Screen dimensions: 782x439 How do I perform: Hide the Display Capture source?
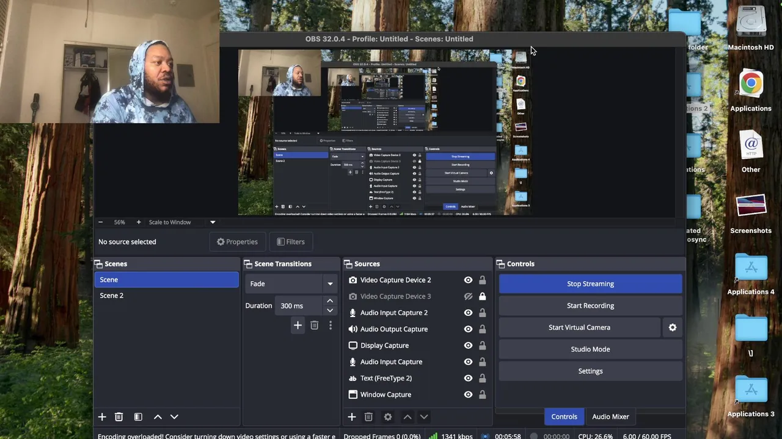click(468, 345)
